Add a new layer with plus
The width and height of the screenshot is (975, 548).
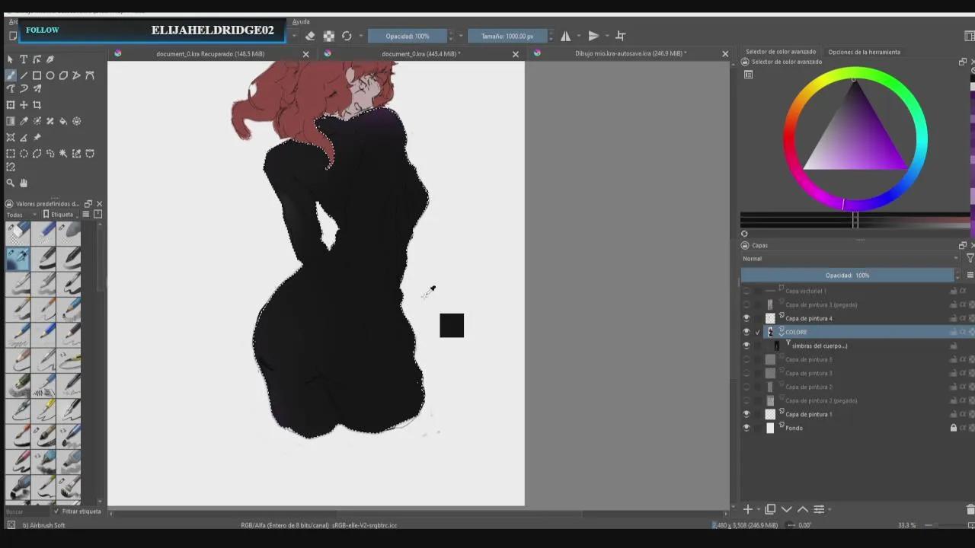748,509
